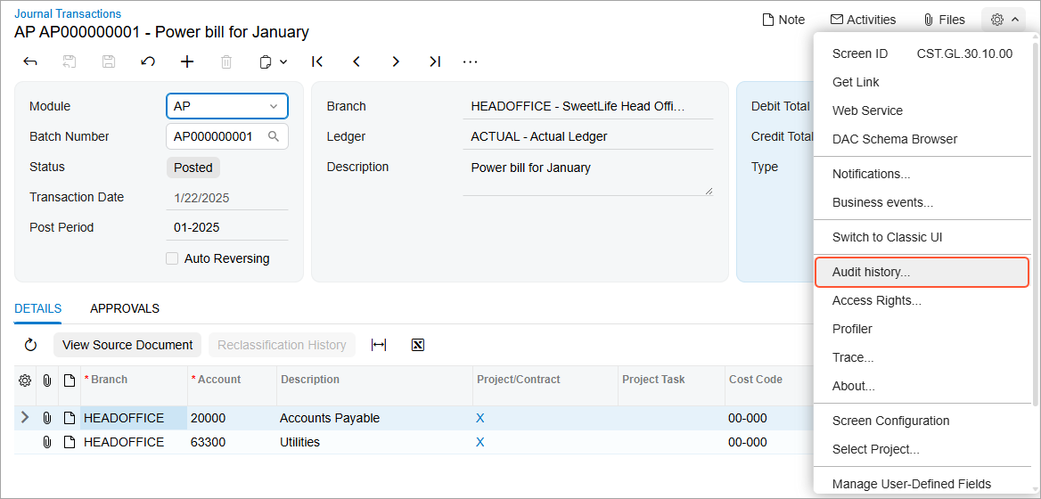Open Audit history... menu item
The height and width of the screenshot is (499, 1041).
tap(922, 272)
